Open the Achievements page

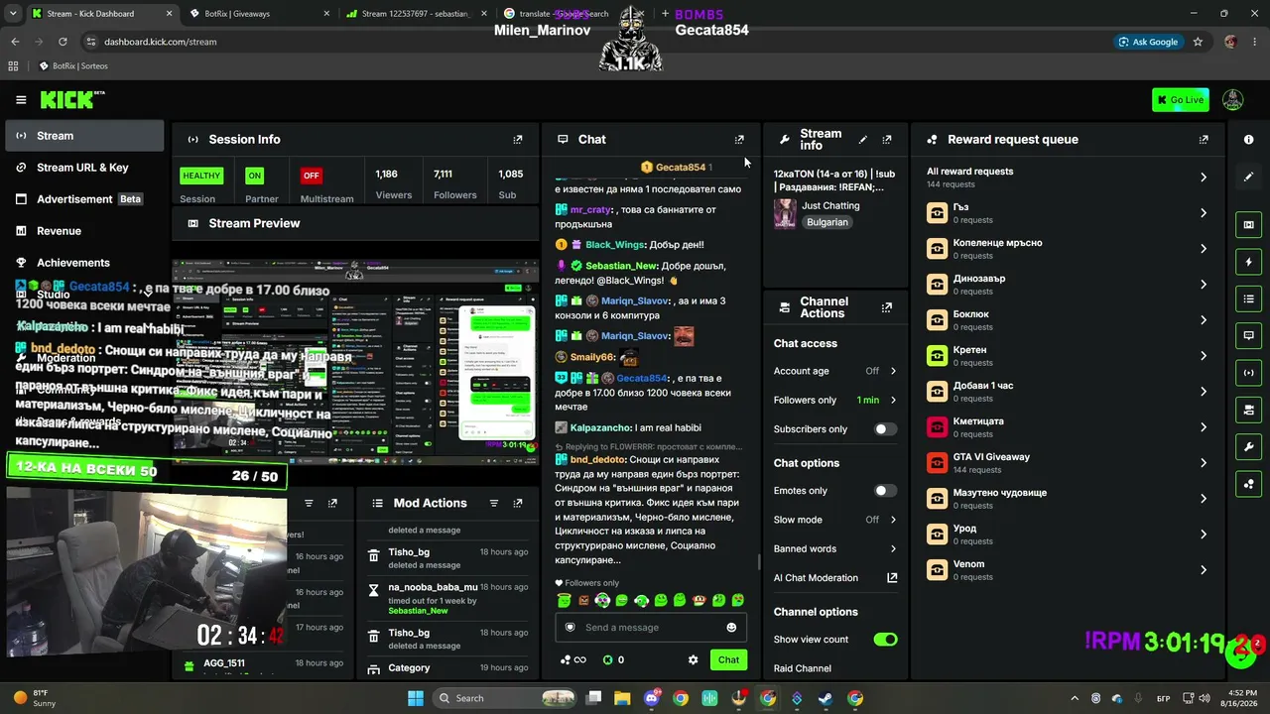tap(84, 263)
